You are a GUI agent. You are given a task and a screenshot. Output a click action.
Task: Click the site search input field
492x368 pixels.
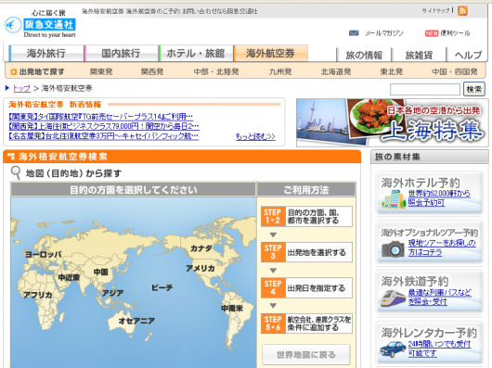pyautogui.click(x=425, y=89)
